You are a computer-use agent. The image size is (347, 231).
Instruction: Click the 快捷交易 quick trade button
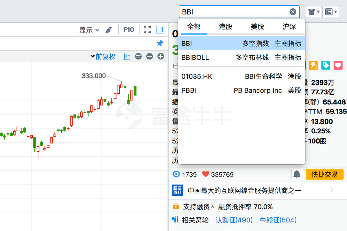324,174
